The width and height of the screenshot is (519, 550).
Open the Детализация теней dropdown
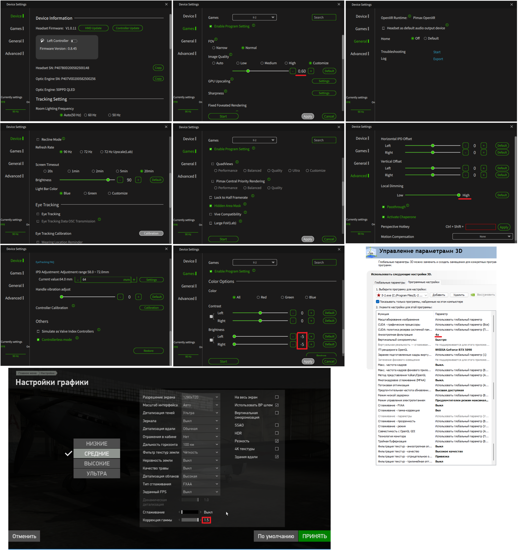(x=201, y=413)
